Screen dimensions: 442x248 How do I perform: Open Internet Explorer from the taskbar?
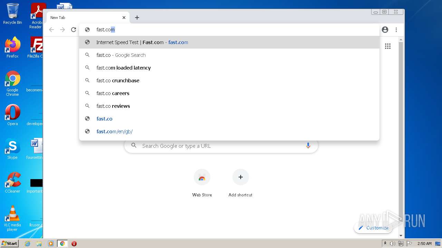(x=27, y=244)
